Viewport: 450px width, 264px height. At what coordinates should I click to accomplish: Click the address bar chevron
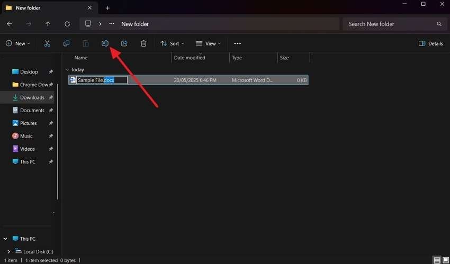[100, 24]
